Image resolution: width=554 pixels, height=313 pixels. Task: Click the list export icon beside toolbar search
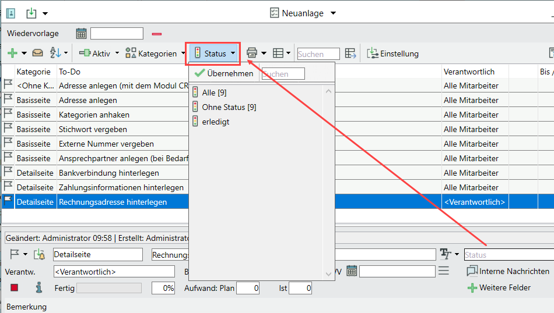click(350, 54)
